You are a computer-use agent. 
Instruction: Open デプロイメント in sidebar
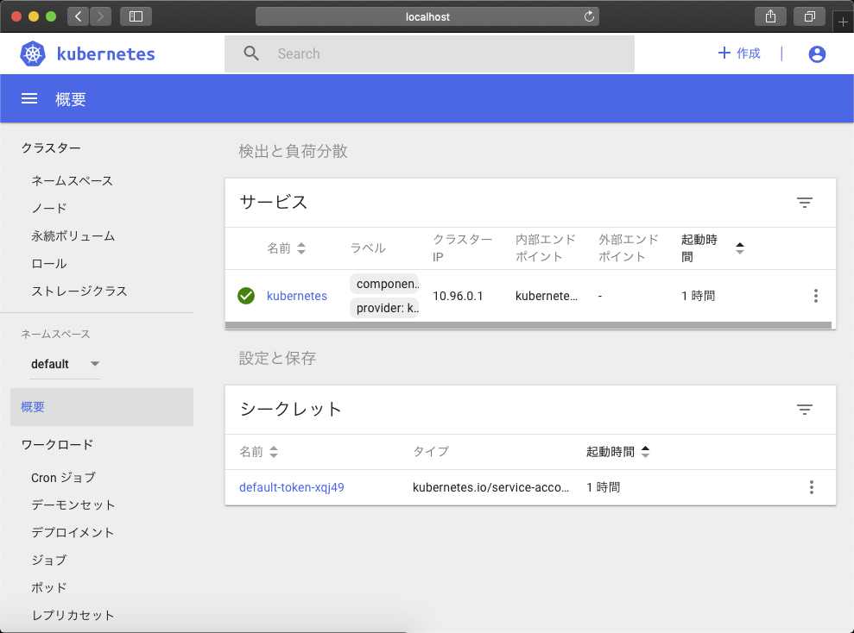click(73, 533)
